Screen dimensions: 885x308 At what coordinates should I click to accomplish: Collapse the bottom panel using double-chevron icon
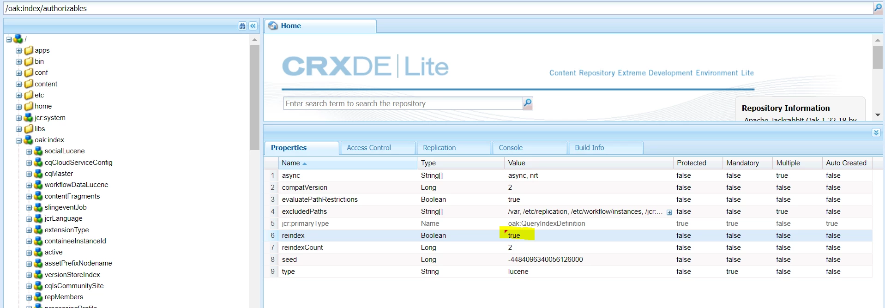click(876, 133)
